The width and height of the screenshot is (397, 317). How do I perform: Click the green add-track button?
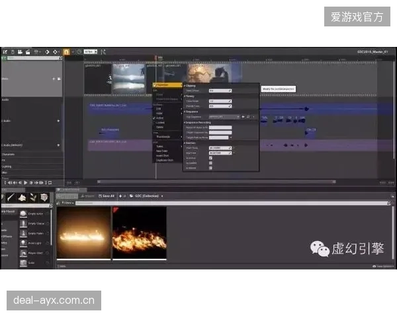pyautogui.click(x=4, y=58)
